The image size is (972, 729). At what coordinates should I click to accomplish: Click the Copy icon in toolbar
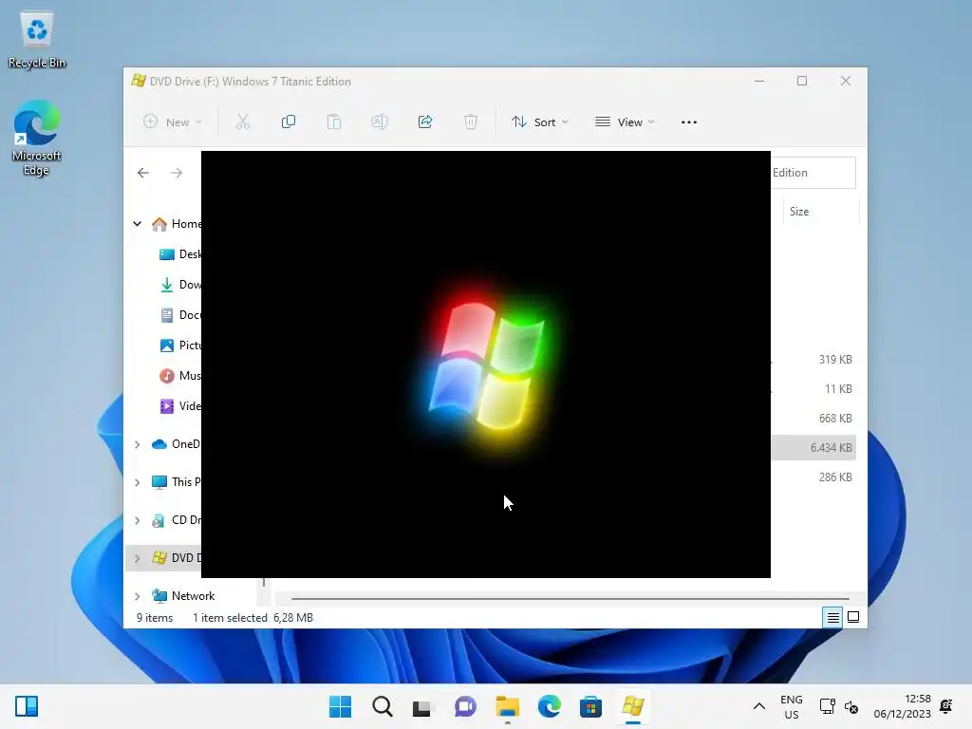point(289,122)
